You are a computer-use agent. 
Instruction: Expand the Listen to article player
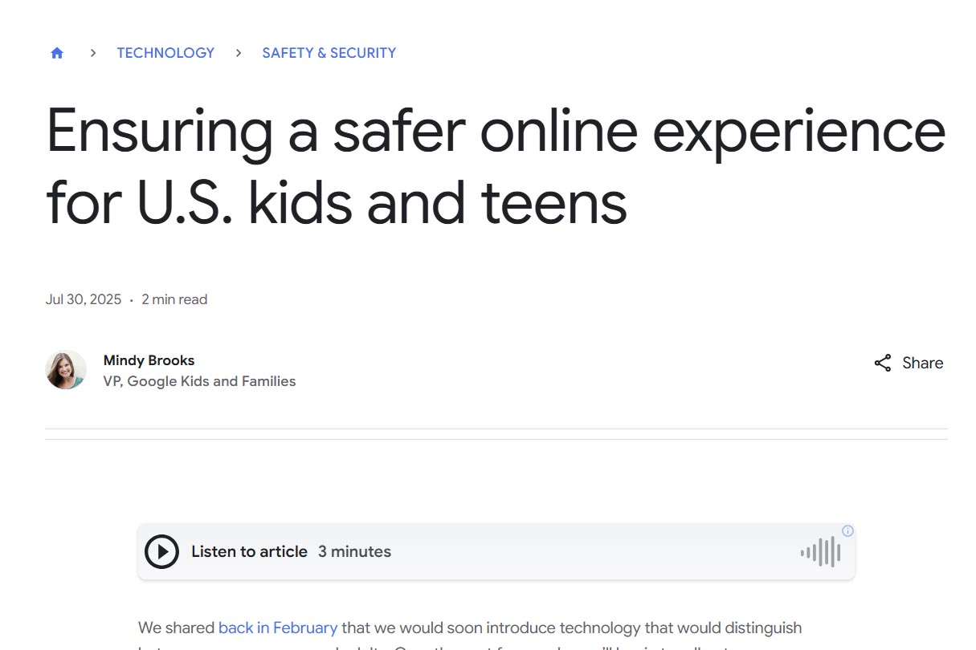(249, 551)
